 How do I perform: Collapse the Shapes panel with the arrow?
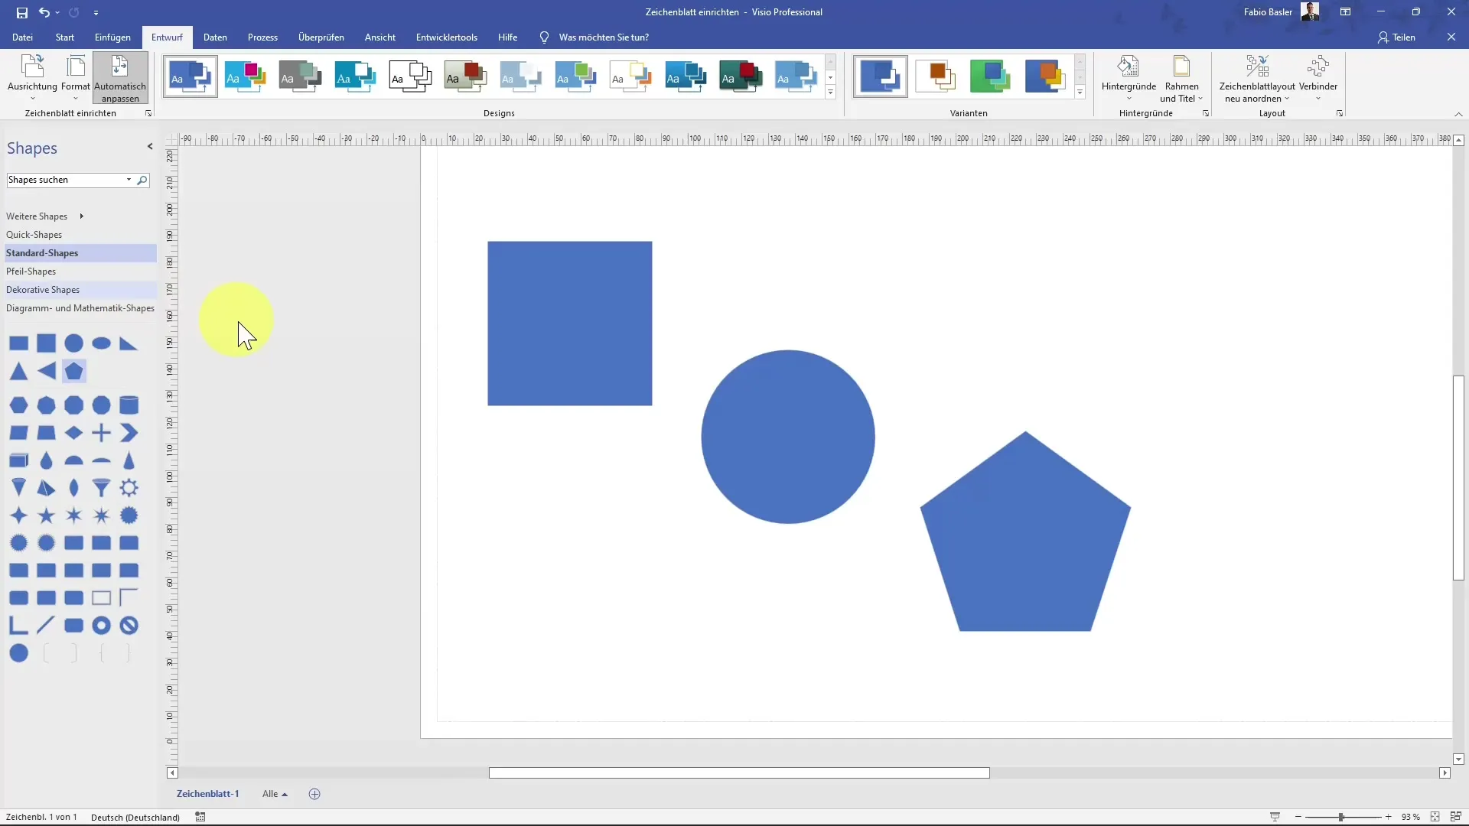tap(150, 147)
